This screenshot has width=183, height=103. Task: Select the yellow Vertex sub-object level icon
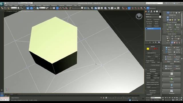(148, 49)
